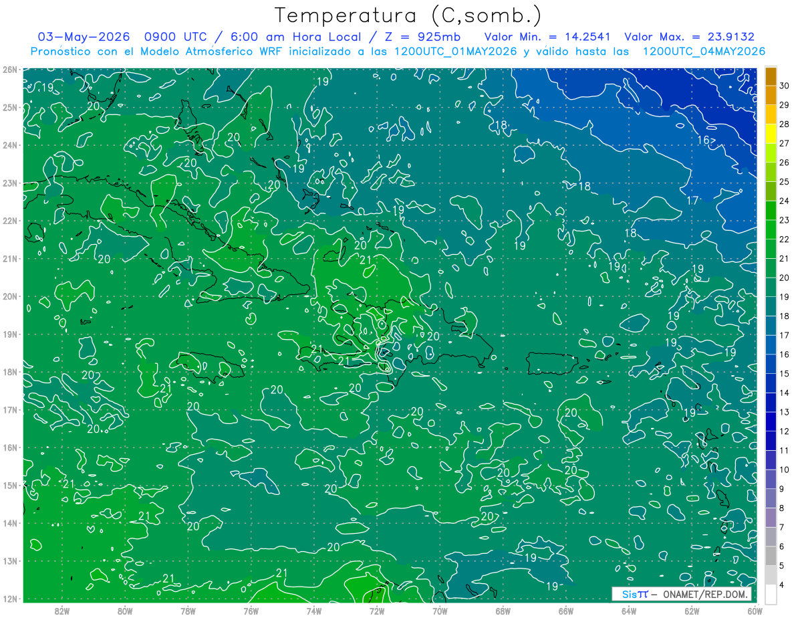Click the 60W longitude axis label

tap(755, 611)
